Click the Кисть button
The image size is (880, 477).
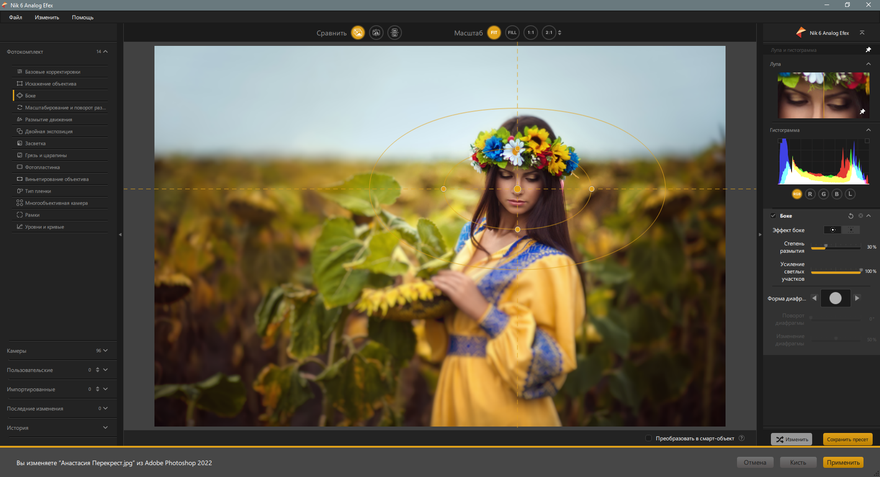coord(798,462)
